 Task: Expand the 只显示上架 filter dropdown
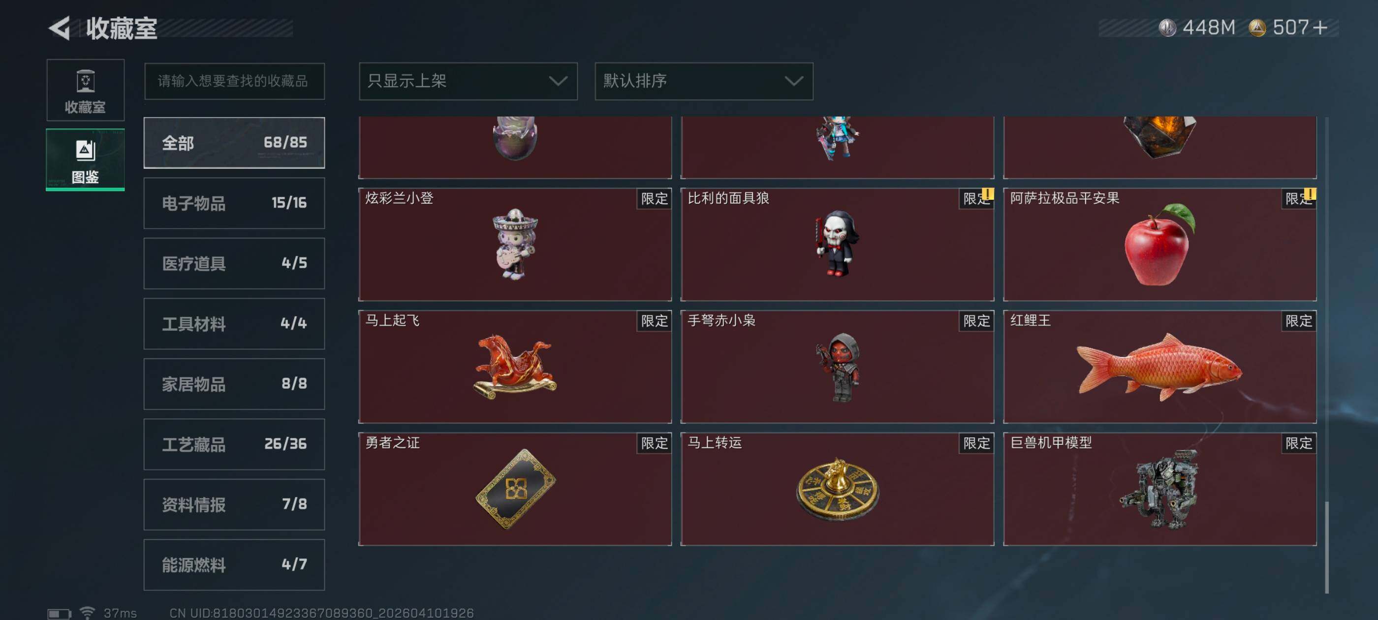[468, 81]
